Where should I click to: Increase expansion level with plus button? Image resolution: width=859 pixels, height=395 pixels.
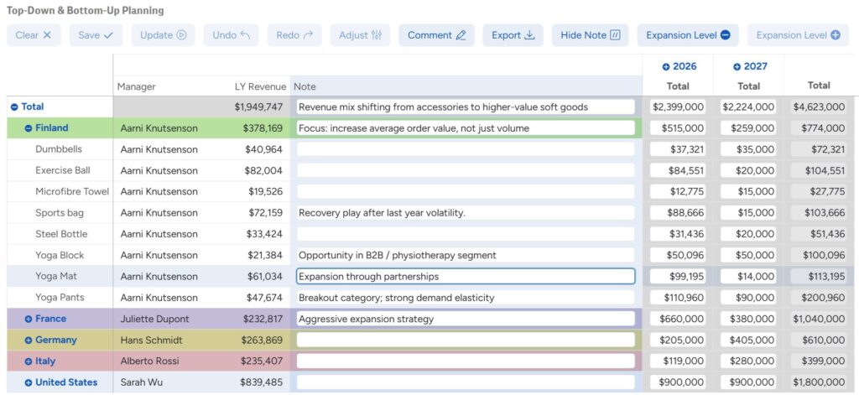coord(798,35)
